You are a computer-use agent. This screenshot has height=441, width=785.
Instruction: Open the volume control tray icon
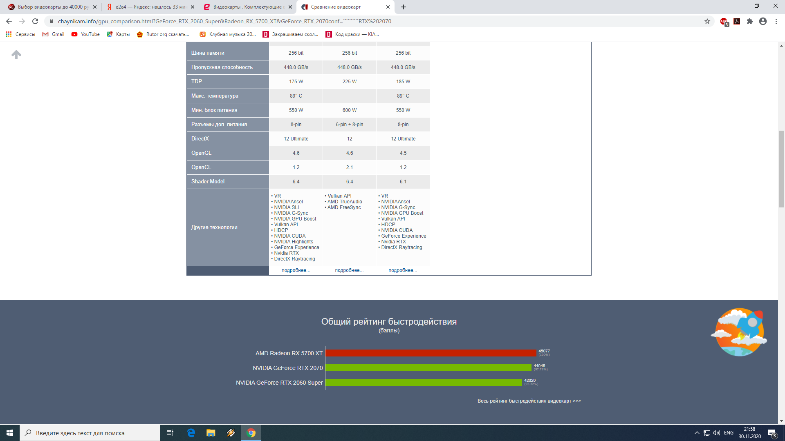(x=717, y=433)
